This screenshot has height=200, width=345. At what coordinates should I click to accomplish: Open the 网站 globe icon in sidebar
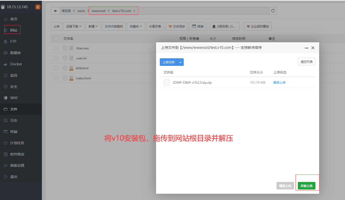pos(6,30)
